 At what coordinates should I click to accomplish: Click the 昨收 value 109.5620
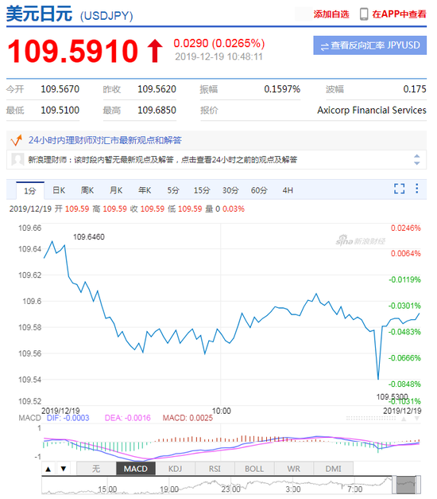click(157, 89)
